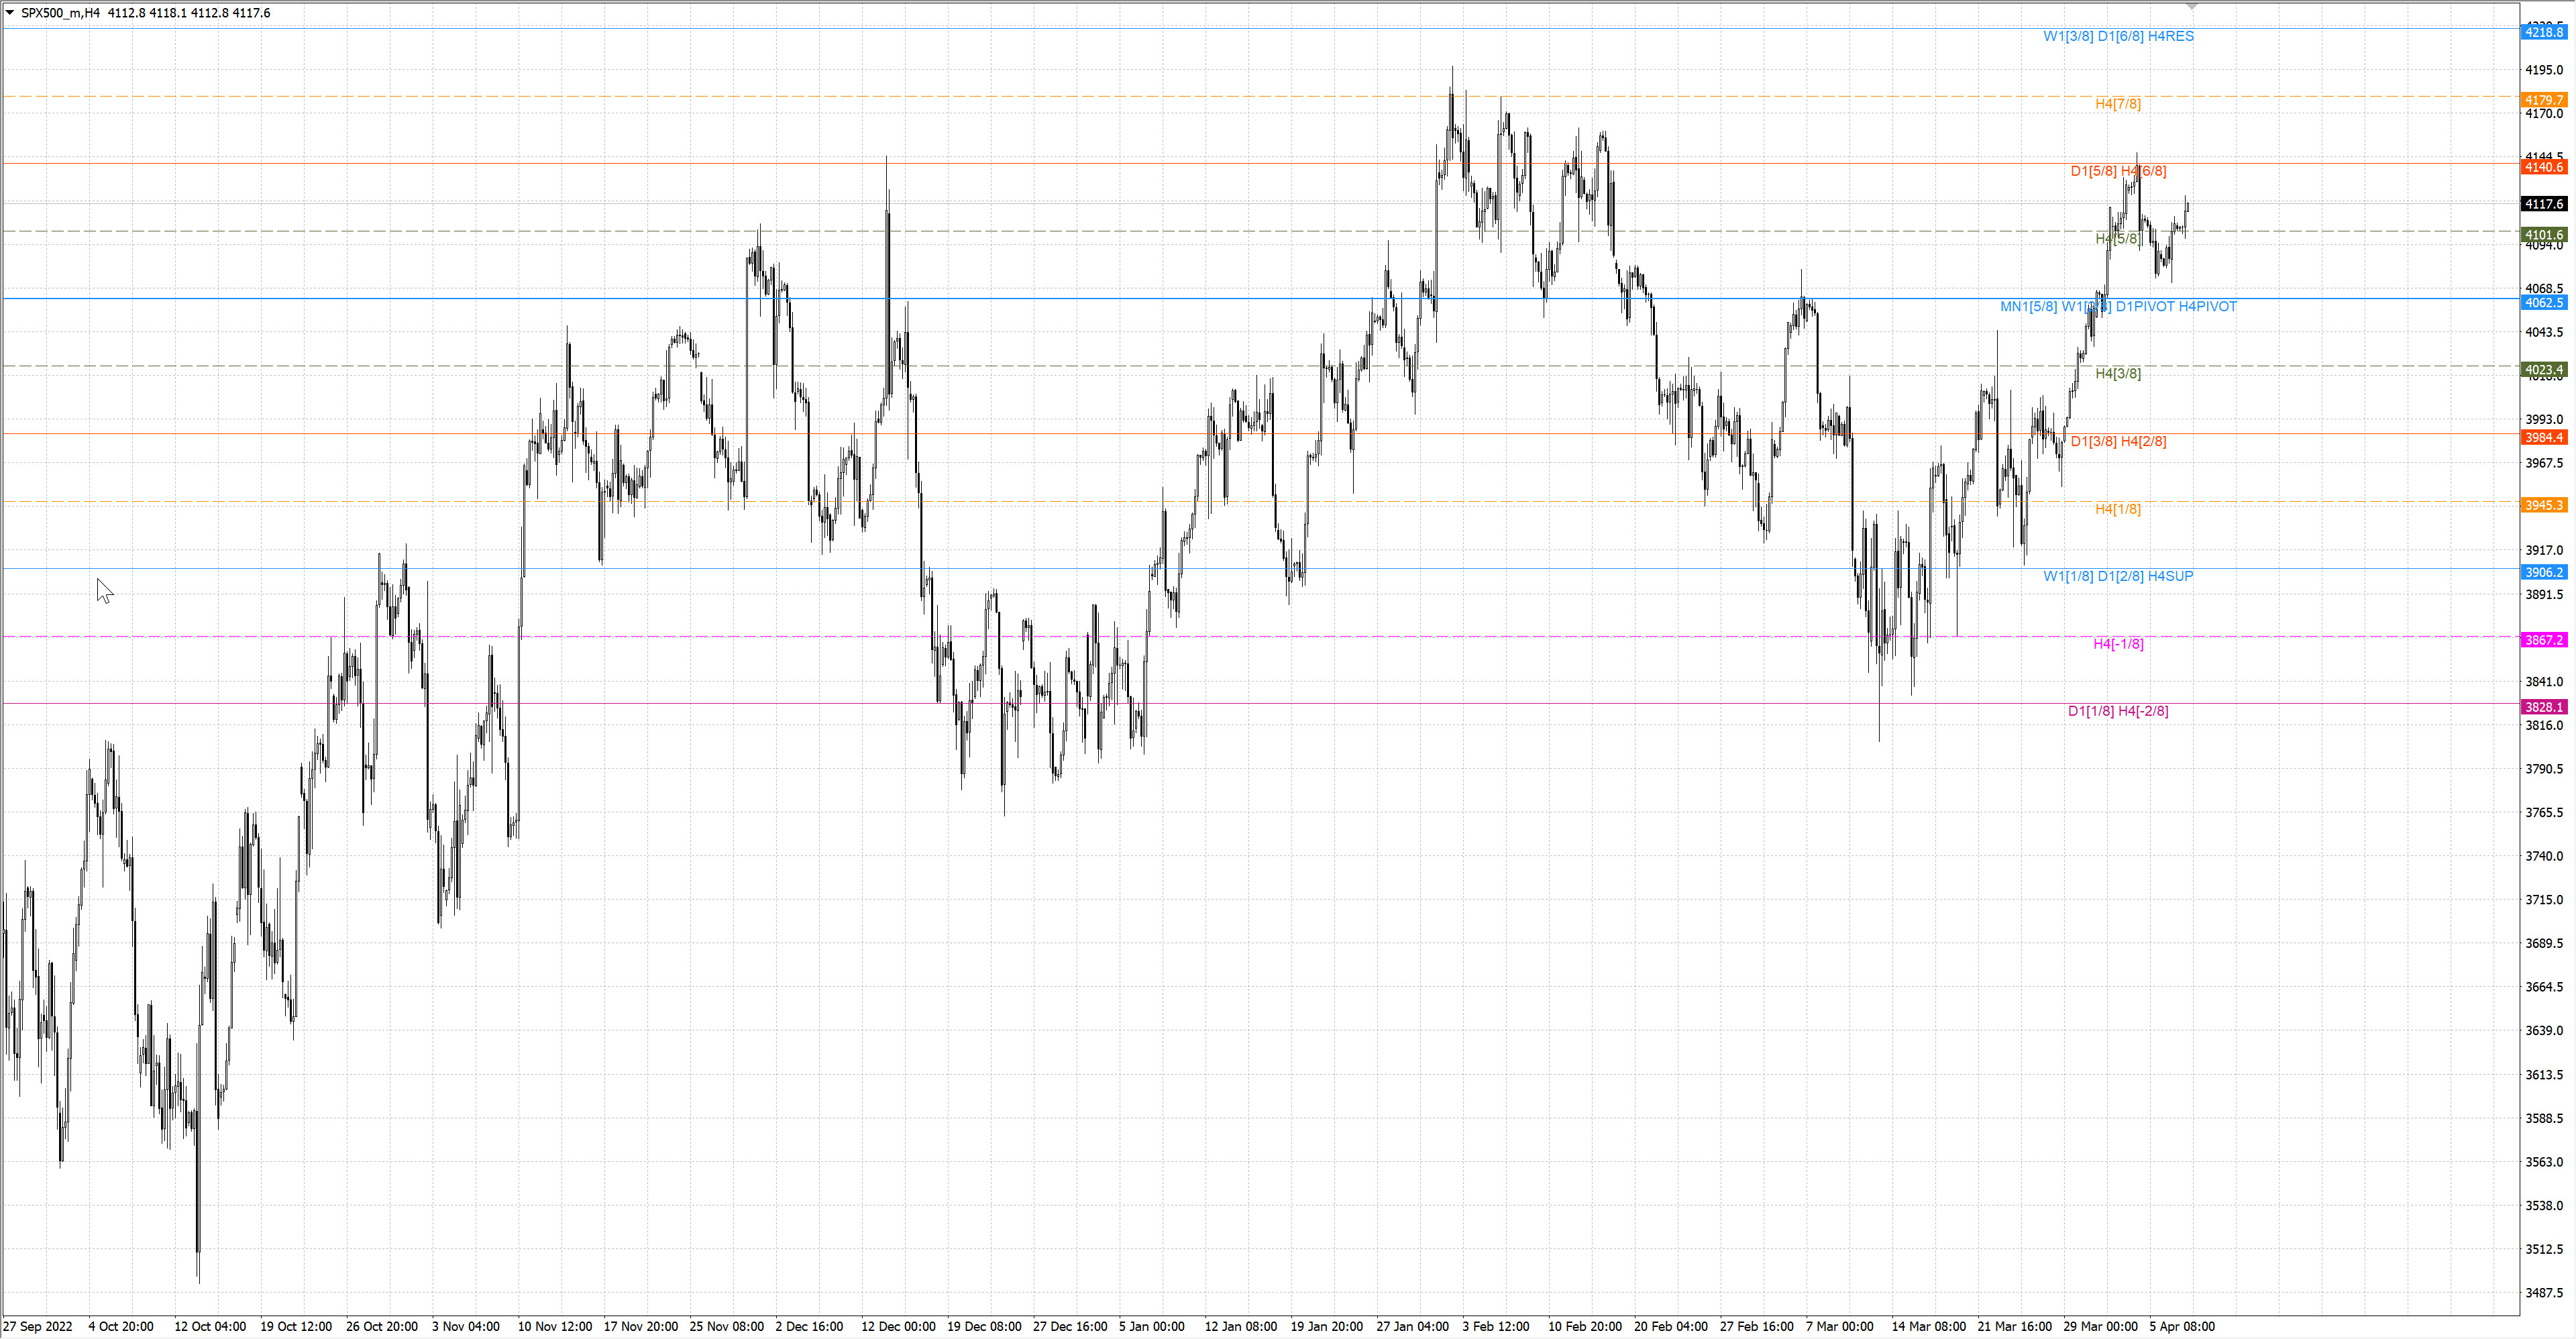Click the SPX500_m,H4 chart title text
Viewport: 2576px width, 1339px height.
[x=61, y=13]
